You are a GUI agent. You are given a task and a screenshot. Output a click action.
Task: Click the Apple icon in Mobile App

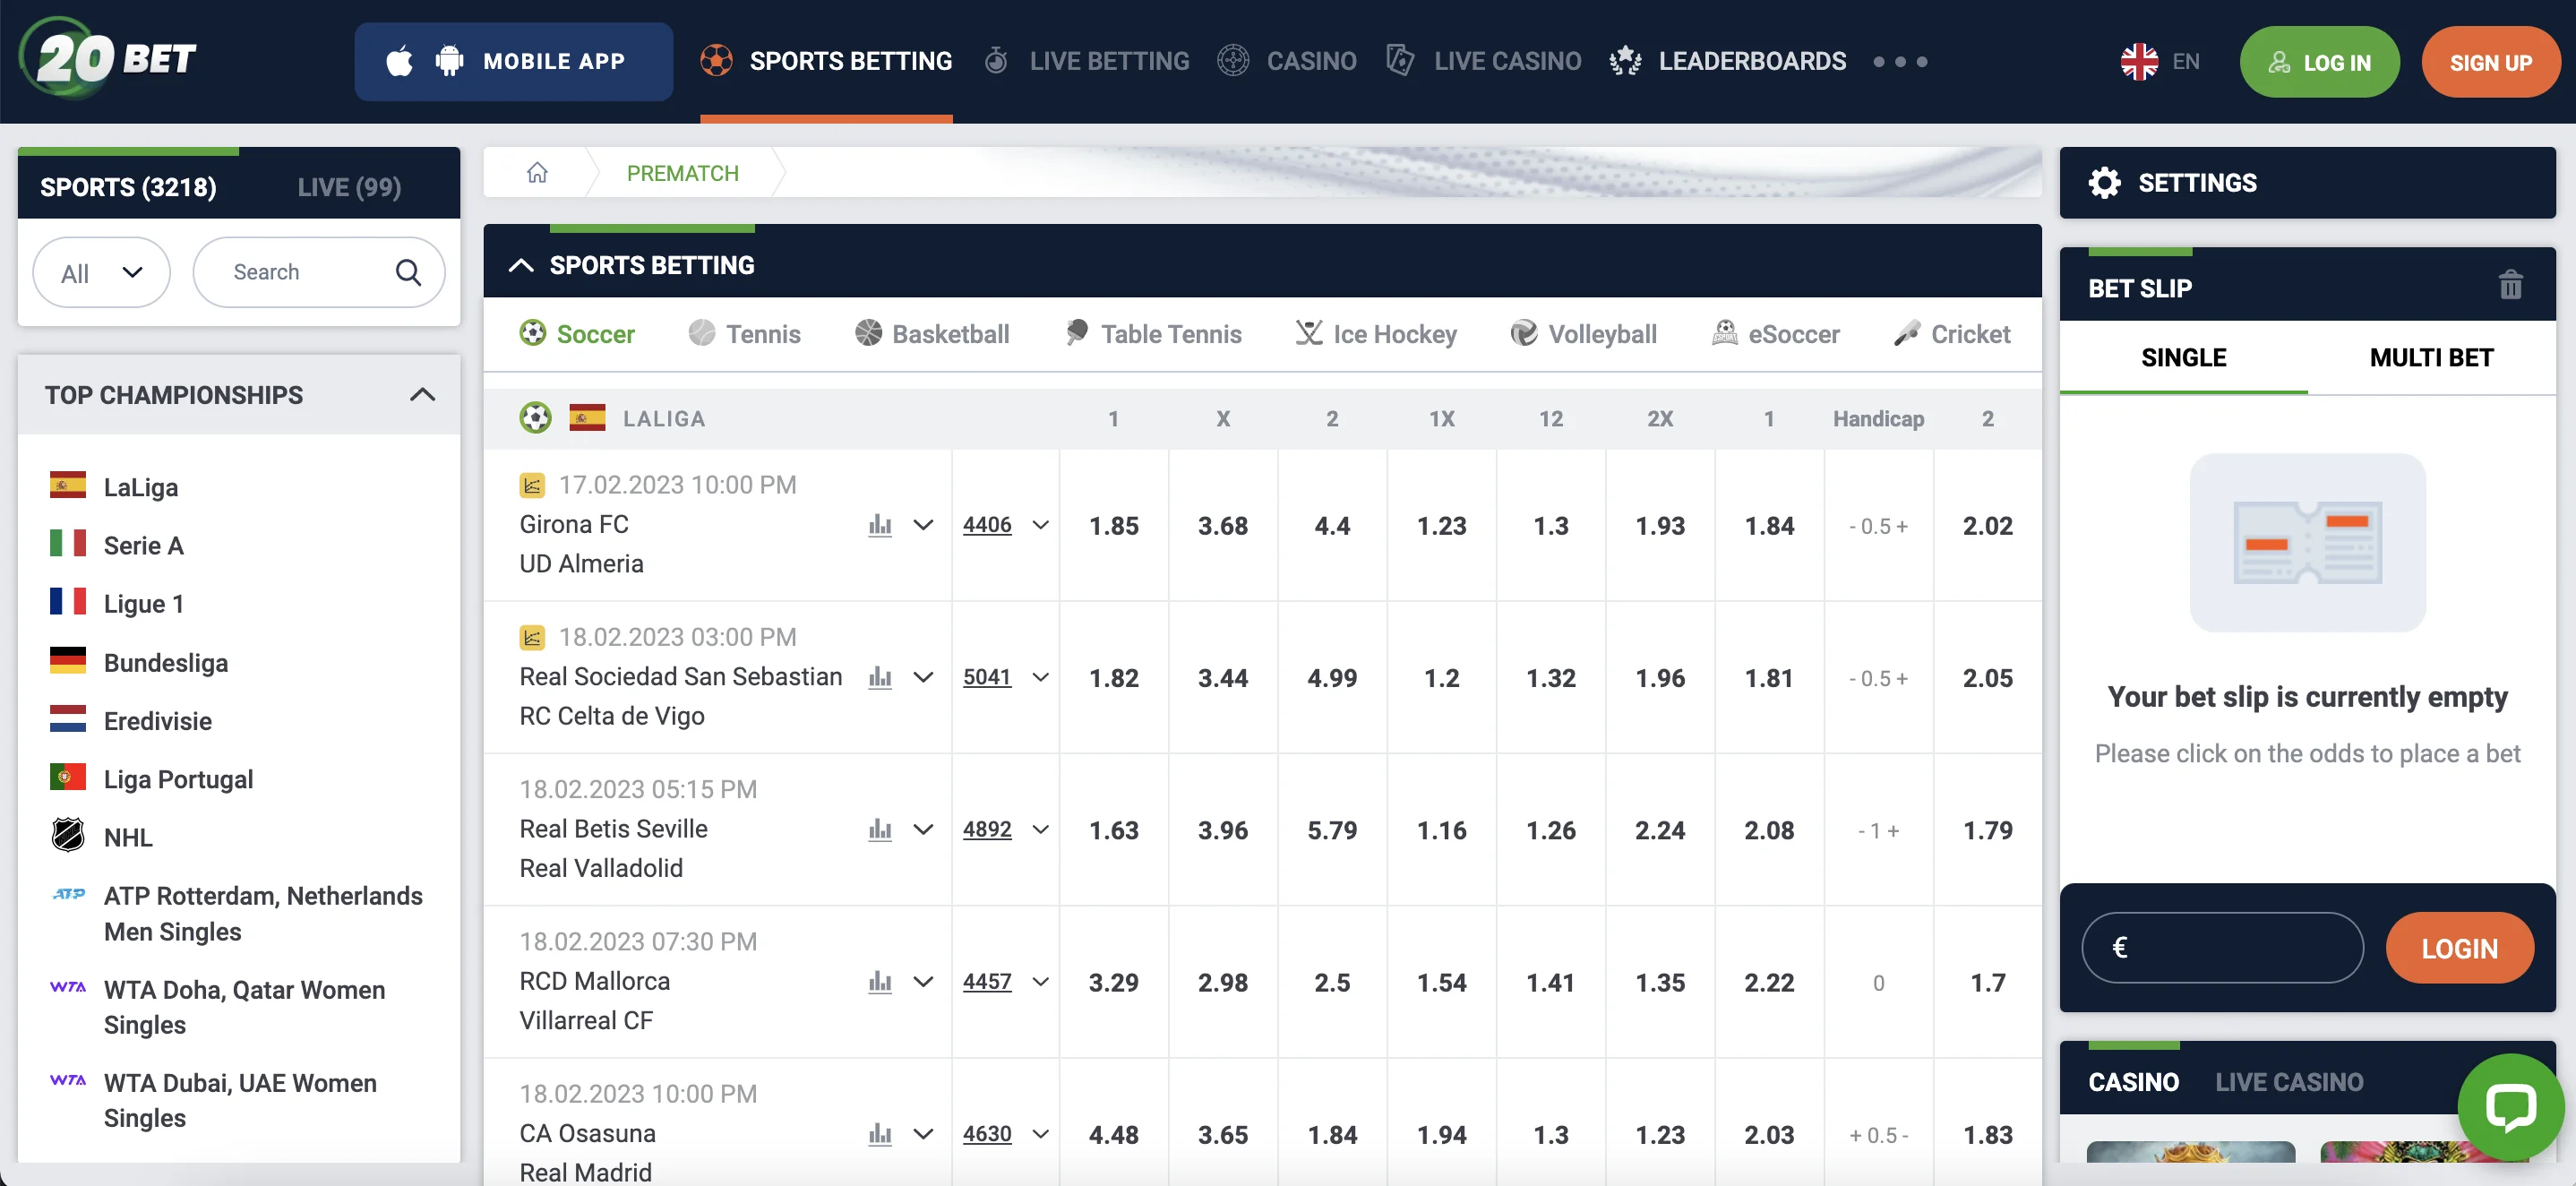coord(399,62)
